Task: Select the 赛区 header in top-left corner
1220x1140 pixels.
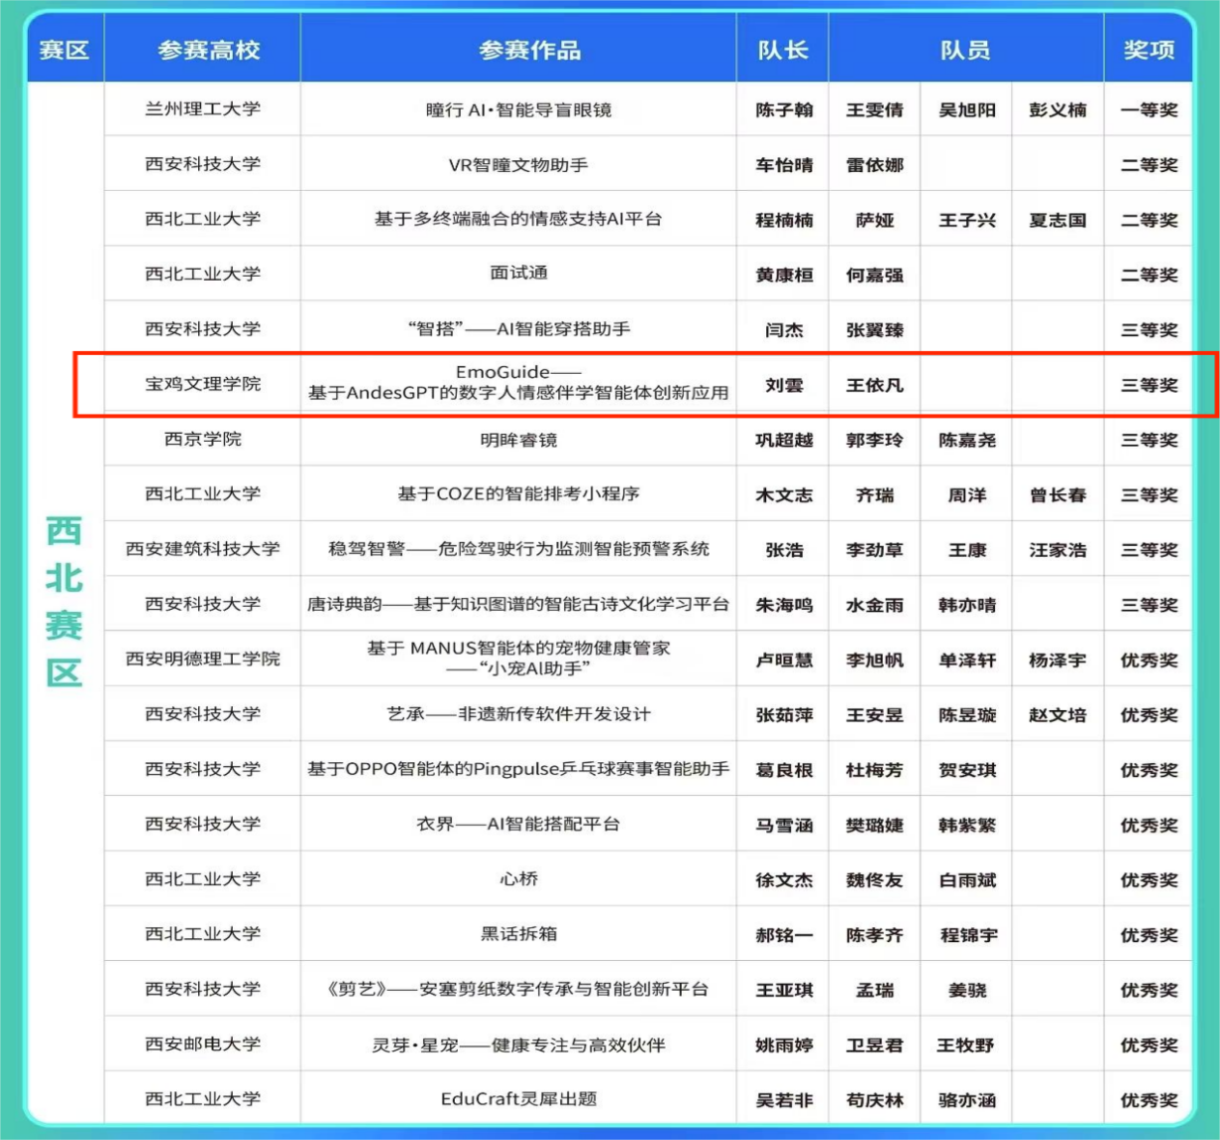Action: point(64,50)
